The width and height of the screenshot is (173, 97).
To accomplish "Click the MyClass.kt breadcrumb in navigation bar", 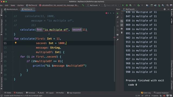I will pos(32,5).
